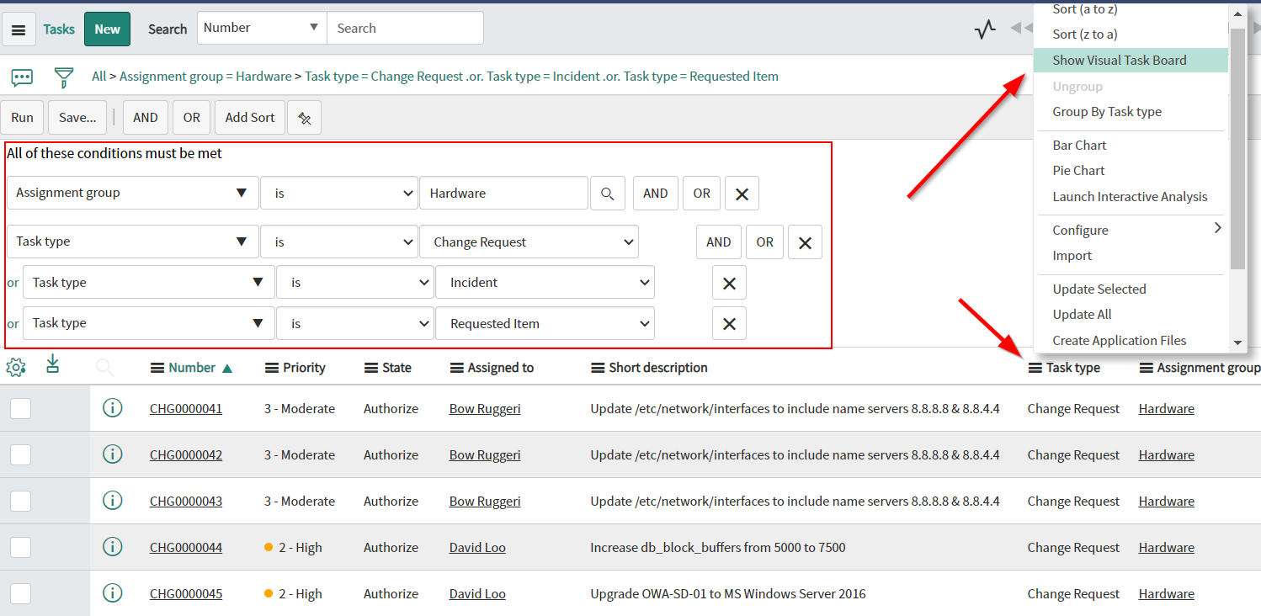Image resolution: width=1261 pixels, height=616 pixels.
Task: Open the Short description column menu icon
Action: coord(598,368)
